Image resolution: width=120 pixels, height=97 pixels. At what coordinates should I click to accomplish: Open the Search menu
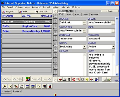tap(10, 7)
